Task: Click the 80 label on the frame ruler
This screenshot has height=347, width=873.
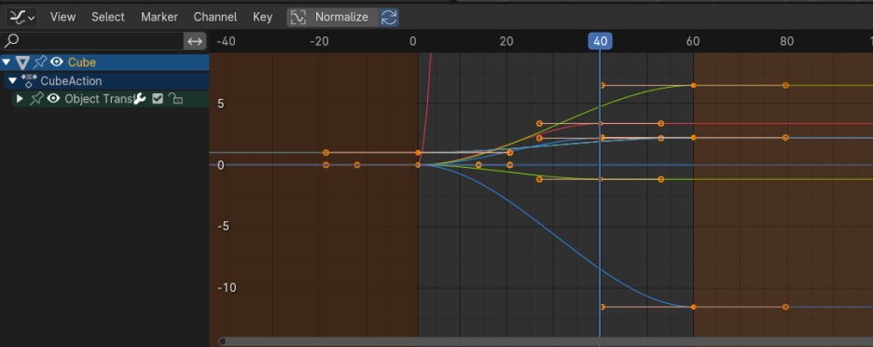Action: (x=786, y=41)
